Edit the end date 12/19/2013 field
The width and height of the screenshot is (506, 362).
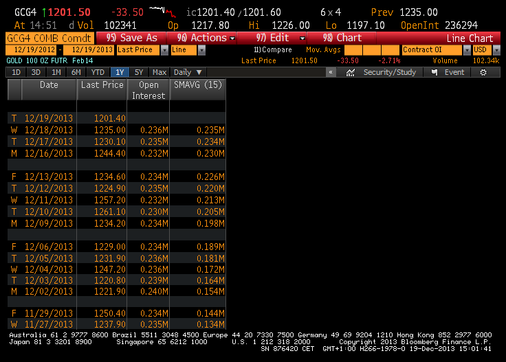(89, 50)
